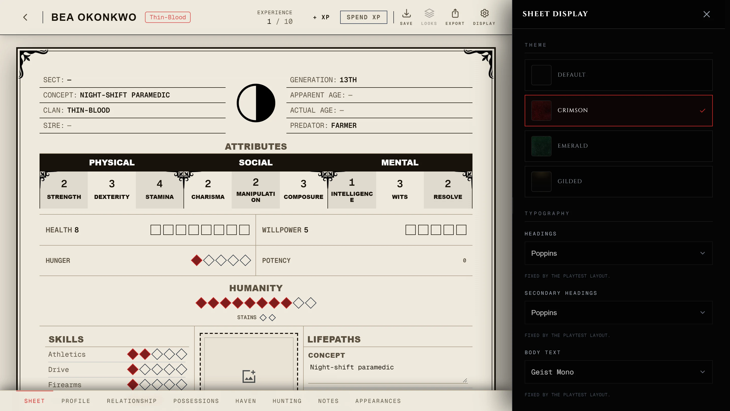Screen dimensions: 730x411
Task: Select the Default theme option
Action: (x=618, y=75)
